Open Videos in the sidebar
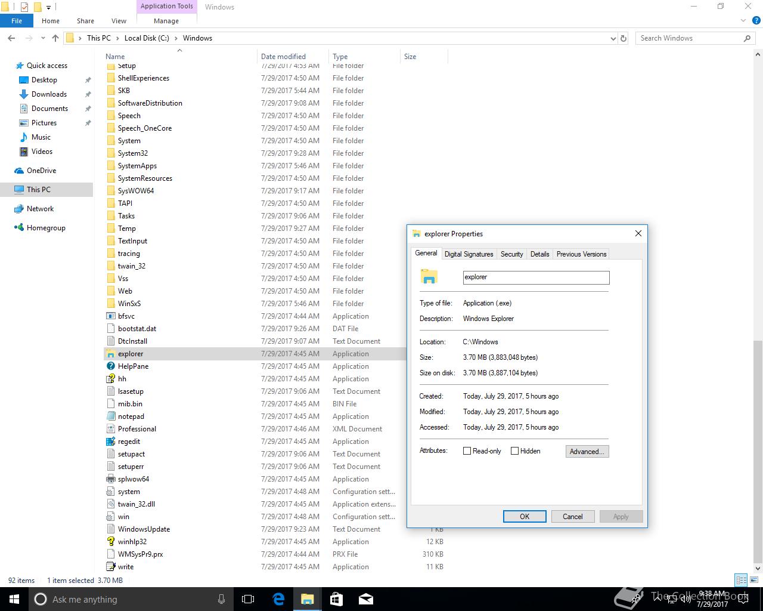The image size is (763, 611). (42, 152)
